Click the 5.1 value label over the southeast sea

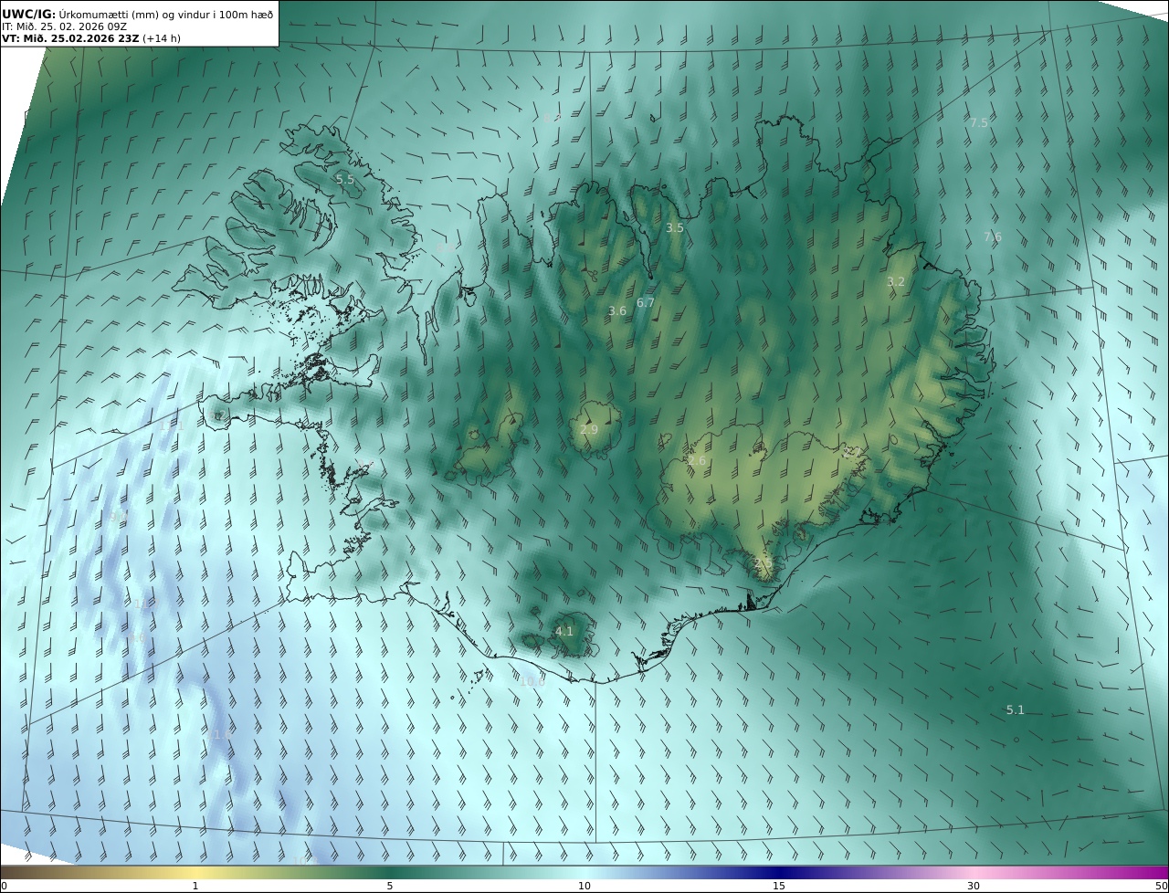tap(1016, 710)
